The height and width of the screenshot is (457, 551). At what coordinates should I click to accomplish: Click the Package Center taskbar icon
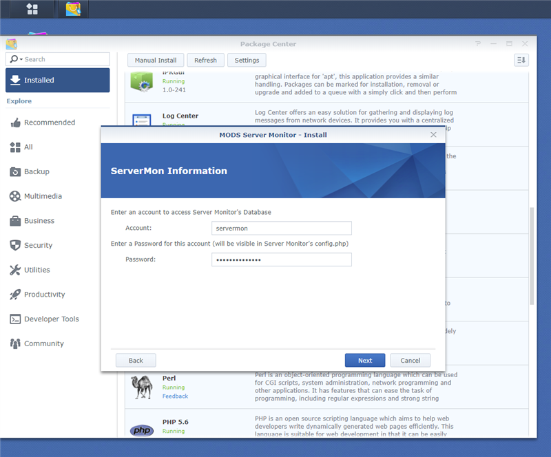(x=73, y=9)
